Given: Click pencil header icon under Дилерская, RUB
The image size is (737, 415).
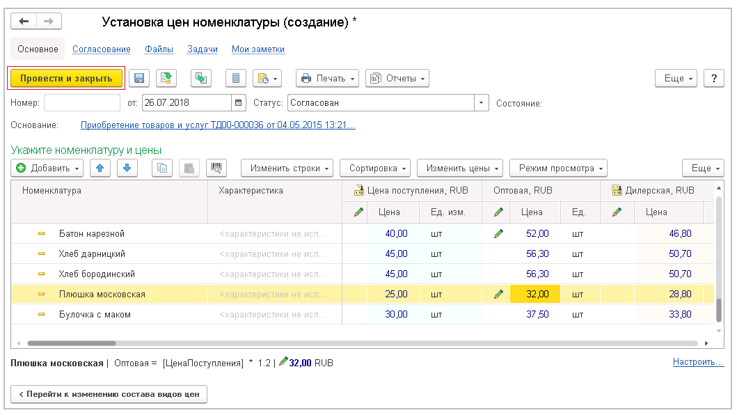Looking at the screenshot, I should [617, 212].
